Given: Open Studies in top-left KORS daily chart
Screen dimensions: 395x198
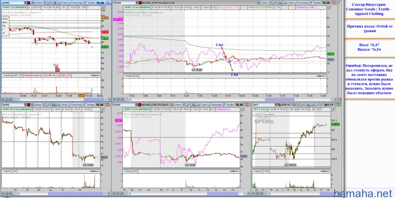Looking at the screenshot, I should pyautogui.click(x=89, y=3).
